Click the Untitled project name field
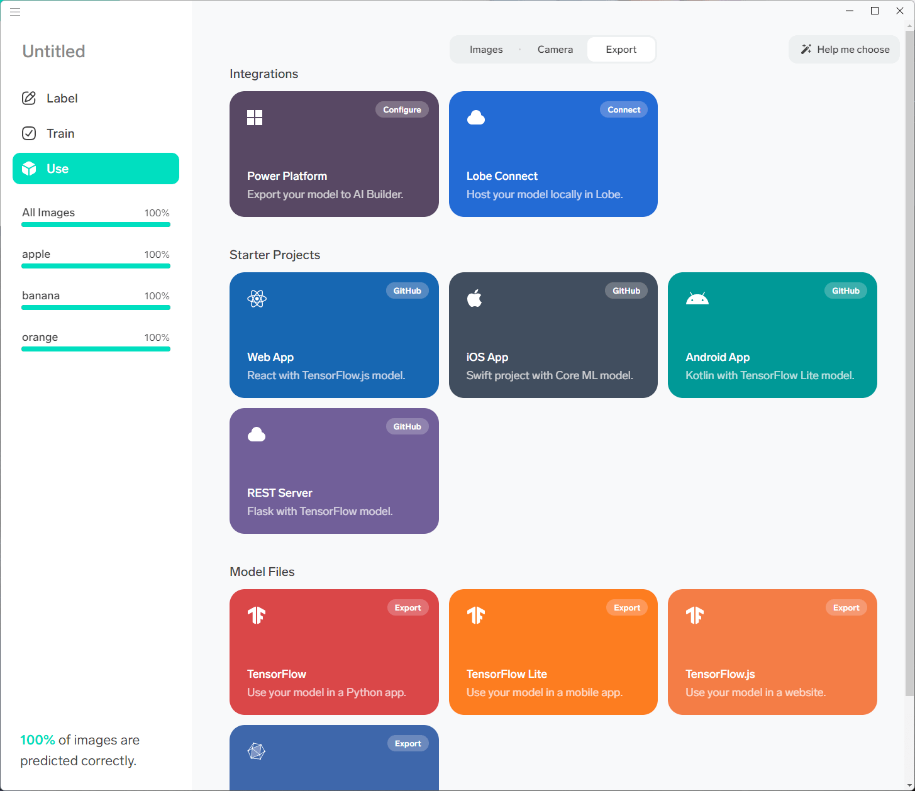Screen dimensions: 915x791 coord(54,51)
